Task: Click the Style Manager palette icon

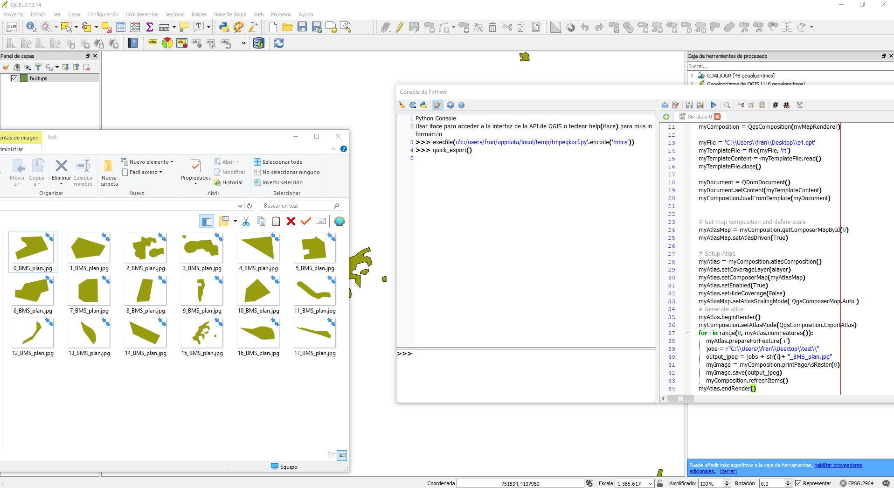Action: click(239, 27)
